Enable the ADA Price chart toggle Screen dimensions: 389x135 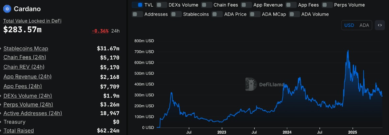tap(217, 14)
